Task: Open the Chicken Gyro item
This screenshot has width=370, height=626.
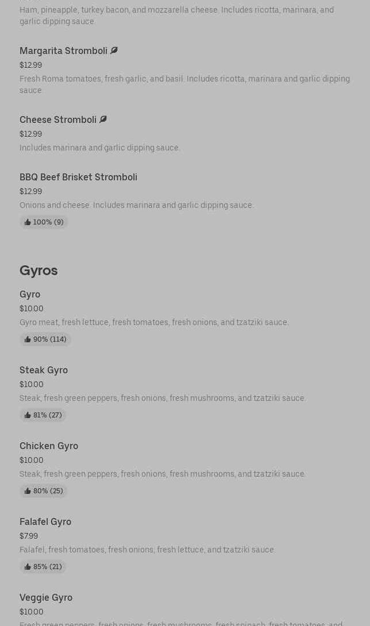Action: tap(49, 446)
